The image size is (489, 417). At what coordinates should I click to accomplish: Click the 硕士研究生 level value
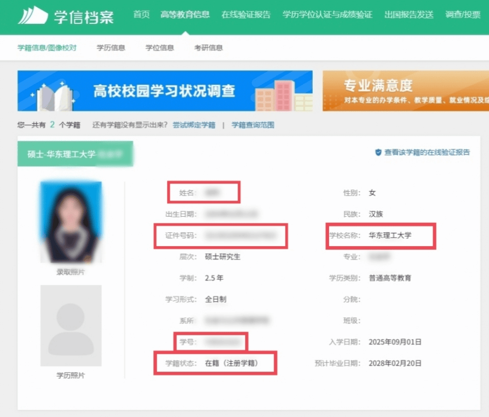pos(223,257)
